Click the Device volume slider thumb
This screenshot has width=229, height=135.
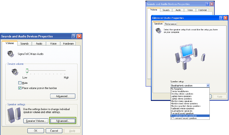coord(27,71)
